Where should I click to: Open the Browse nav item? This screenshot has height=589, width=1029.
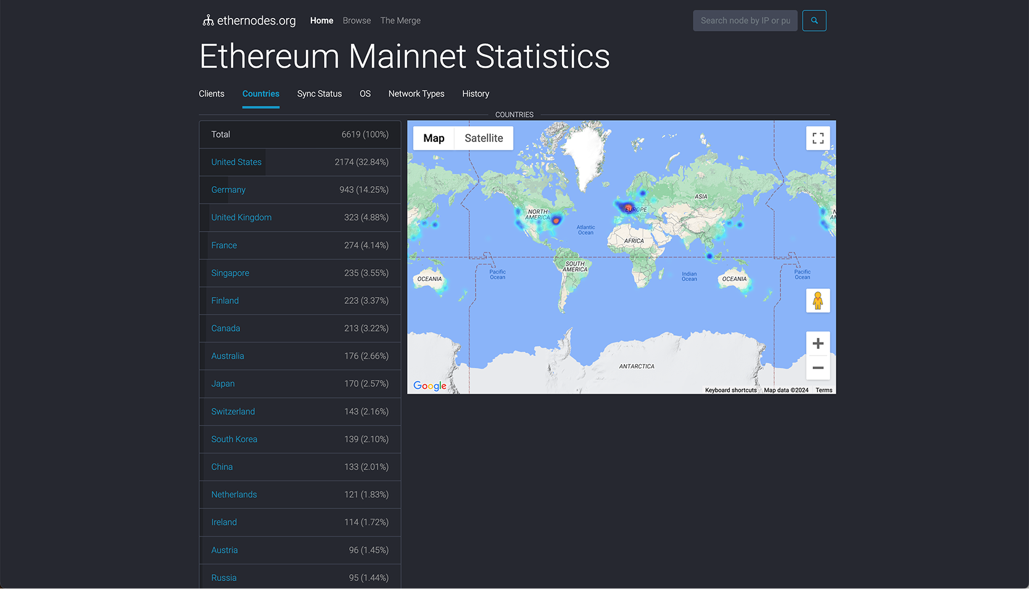coord(357,20)
